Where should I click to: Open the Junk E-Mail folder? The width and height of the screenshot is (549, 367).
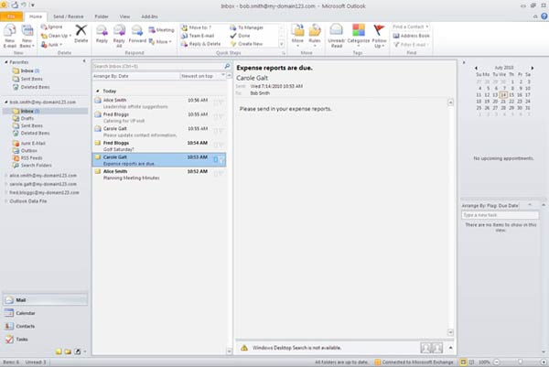click(33, 143)
